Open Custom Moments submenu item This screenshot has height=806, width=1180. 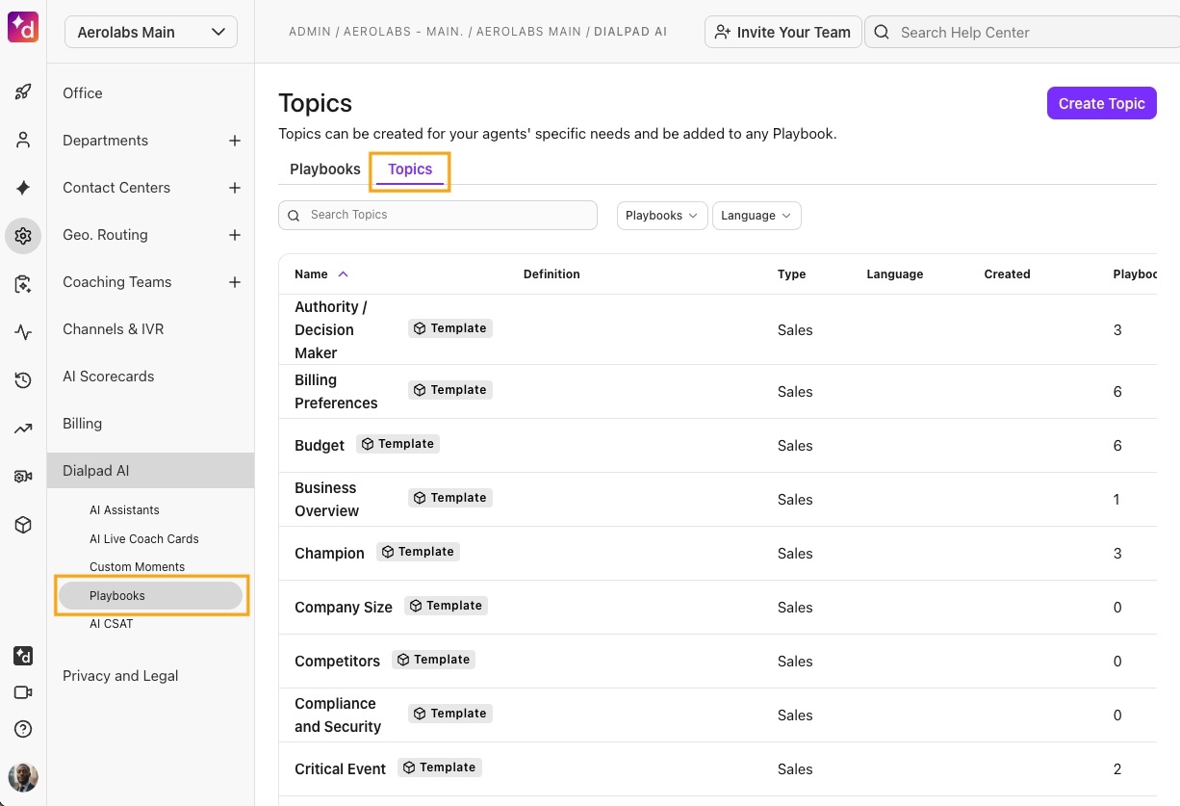(x=138, y=567)
